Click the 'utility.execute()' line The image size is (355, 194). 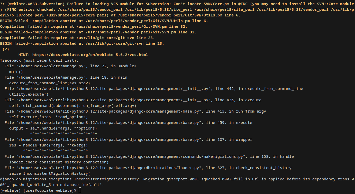pyautogui.click(x=29, y=94)
